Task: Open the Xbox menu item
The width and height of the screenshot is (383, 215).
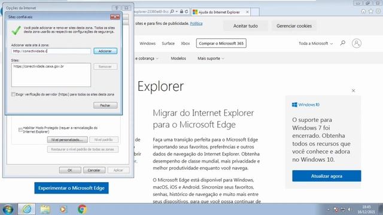Action: [185, 44]
